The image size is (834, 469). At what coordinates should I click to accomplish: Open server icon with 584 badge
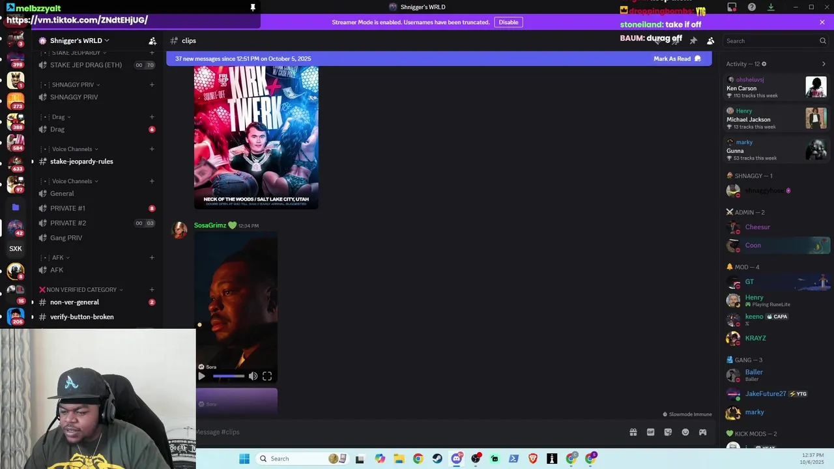[16, 143]
